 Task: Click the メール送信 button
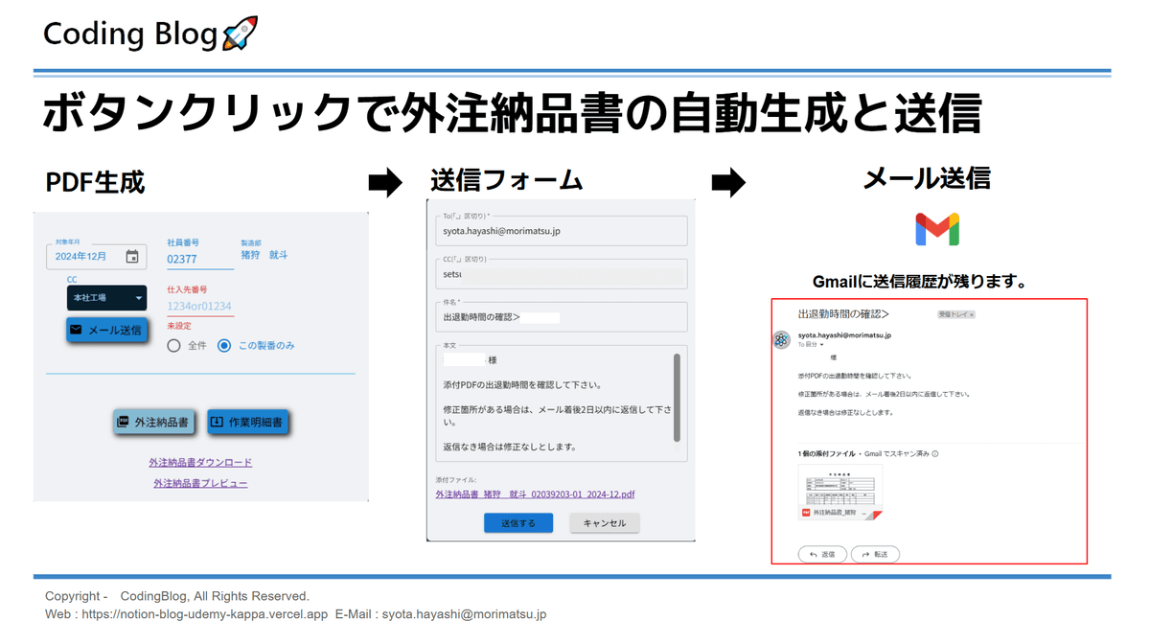106,330
